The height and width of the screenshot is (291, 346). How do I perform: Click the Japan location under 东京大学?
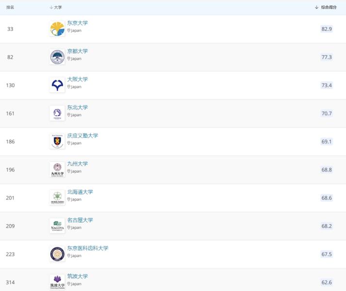click(74, 31)
